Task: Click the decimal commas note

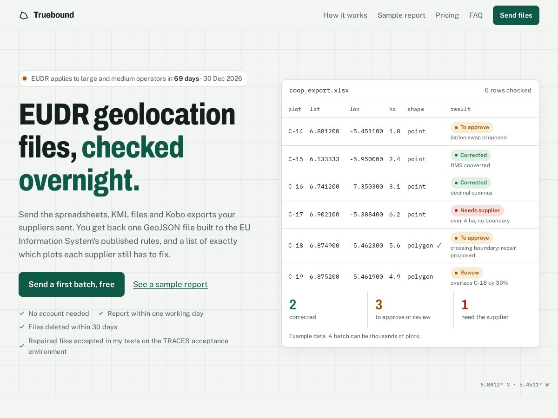Action: click(472, 193)
